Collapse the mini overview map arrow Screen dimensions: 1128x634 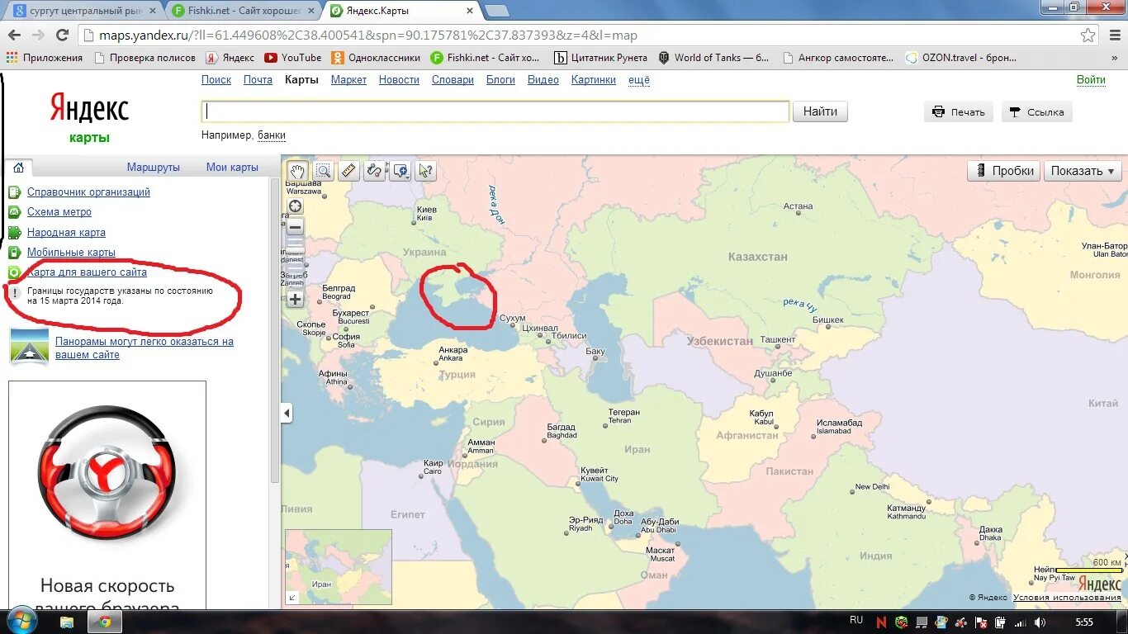pos(291,598)
